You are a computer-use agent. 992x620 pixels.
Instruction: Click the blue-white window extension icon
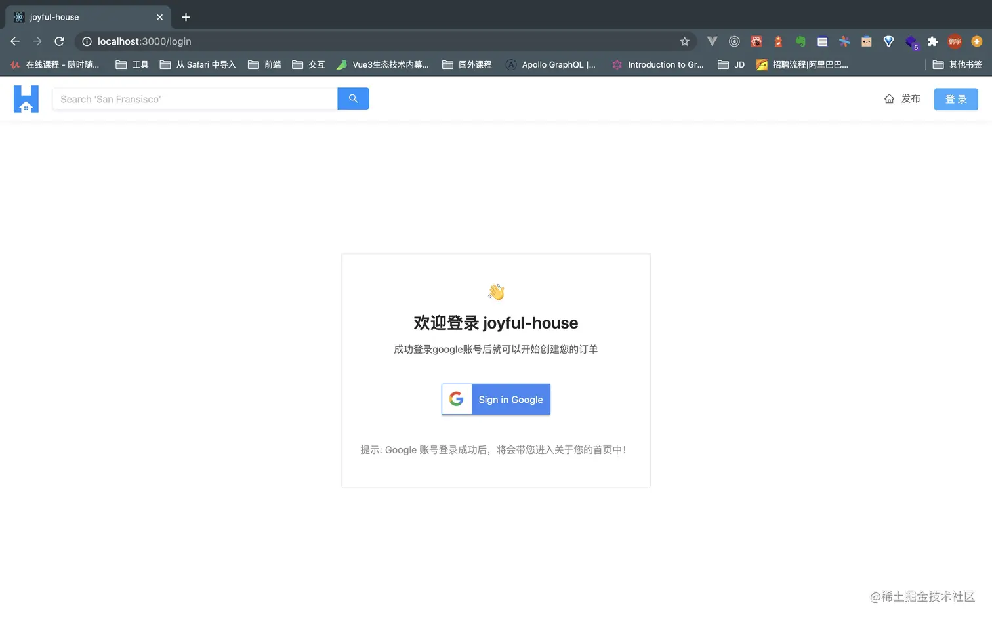[x=822, y=41]
